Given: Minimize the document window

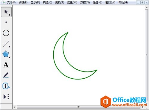Looking at the screenshot, I should (x=138, y=3).
